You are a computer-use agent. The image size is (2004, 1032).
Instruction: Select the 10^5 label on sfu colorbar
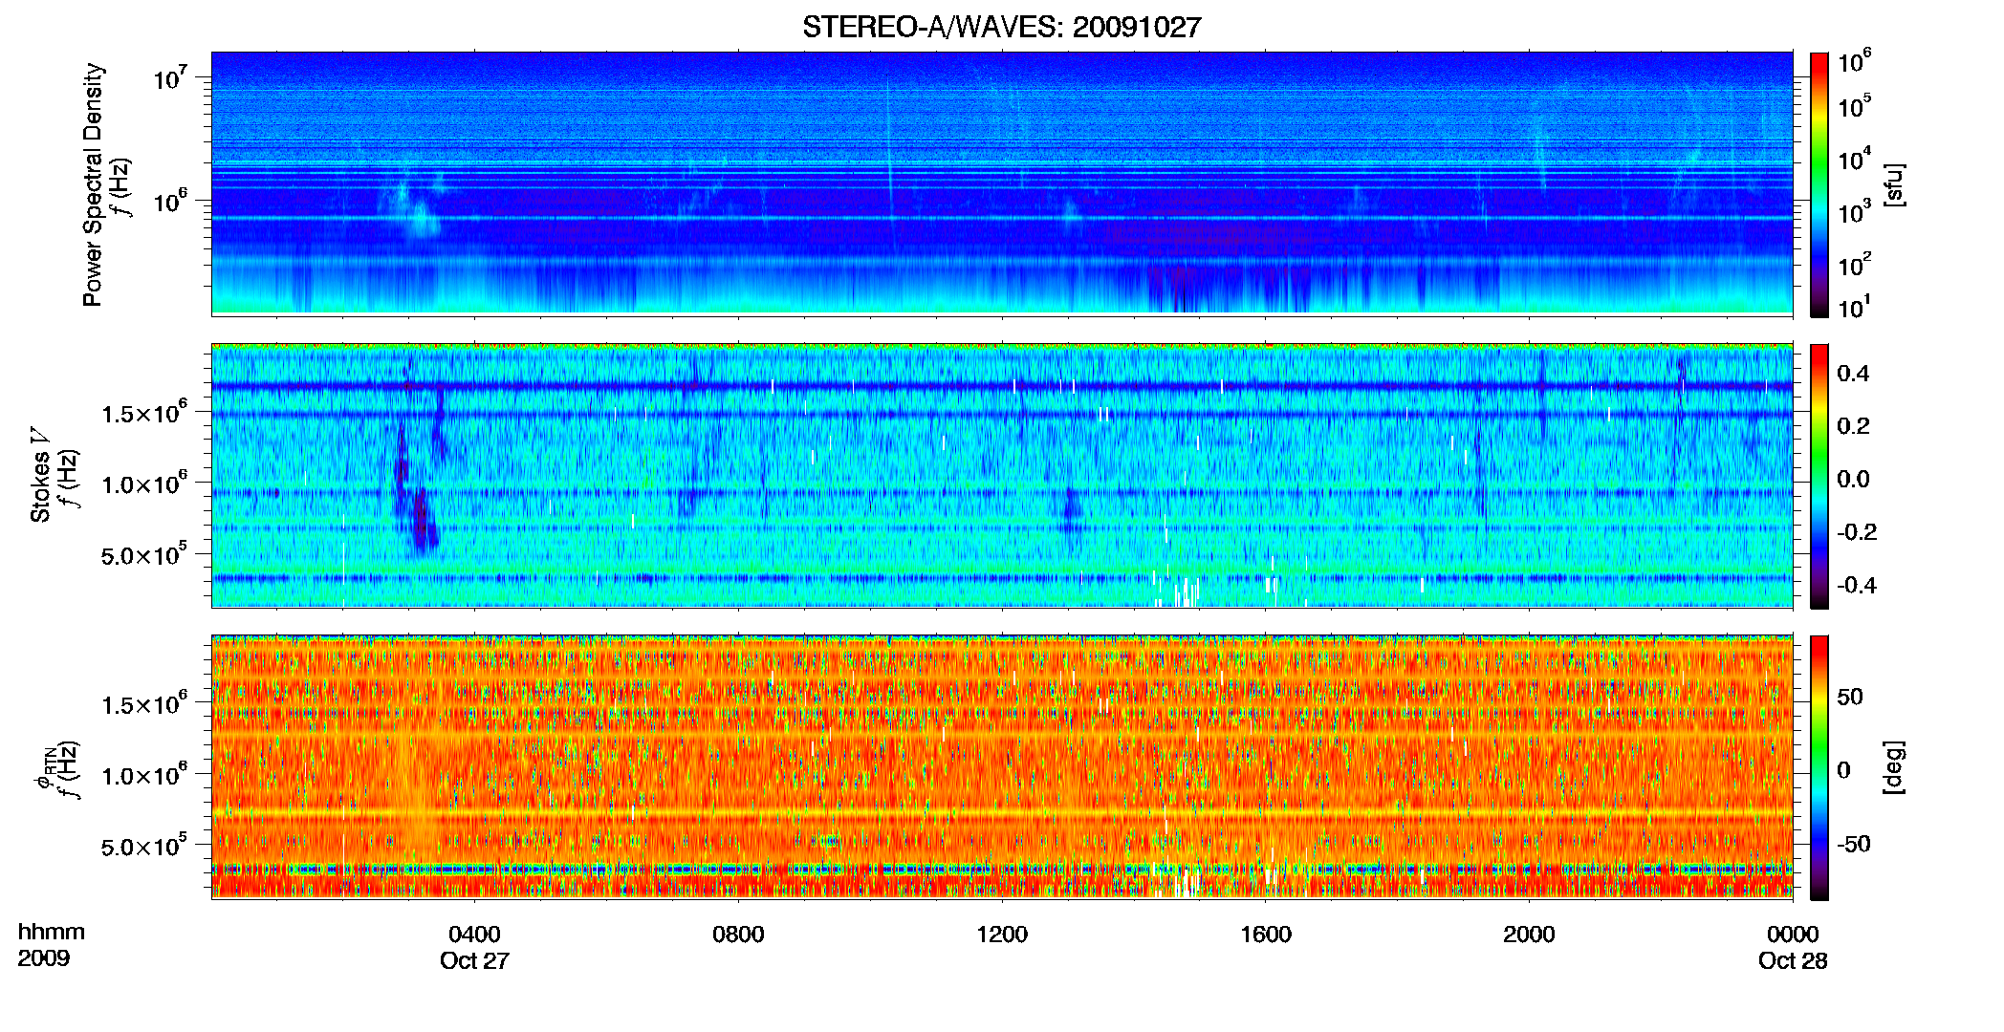pos(1854,106)
